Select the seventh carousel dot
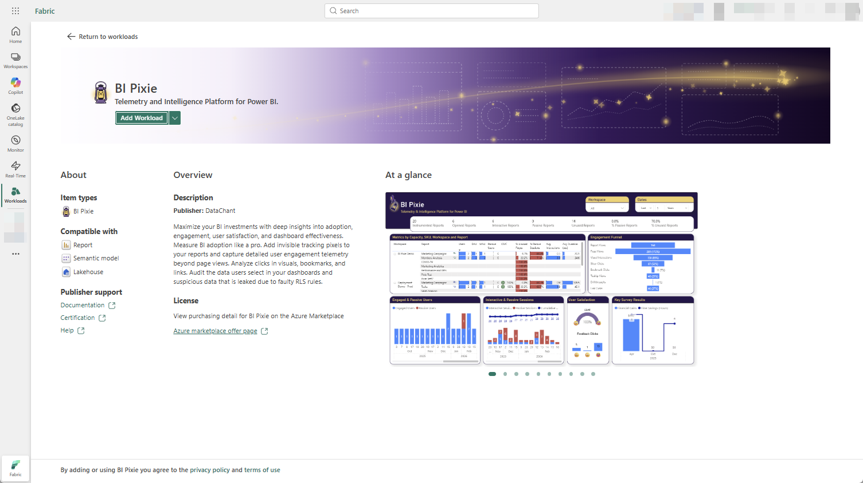This screenshot has width=863, height=483. [x=560, y=374]
